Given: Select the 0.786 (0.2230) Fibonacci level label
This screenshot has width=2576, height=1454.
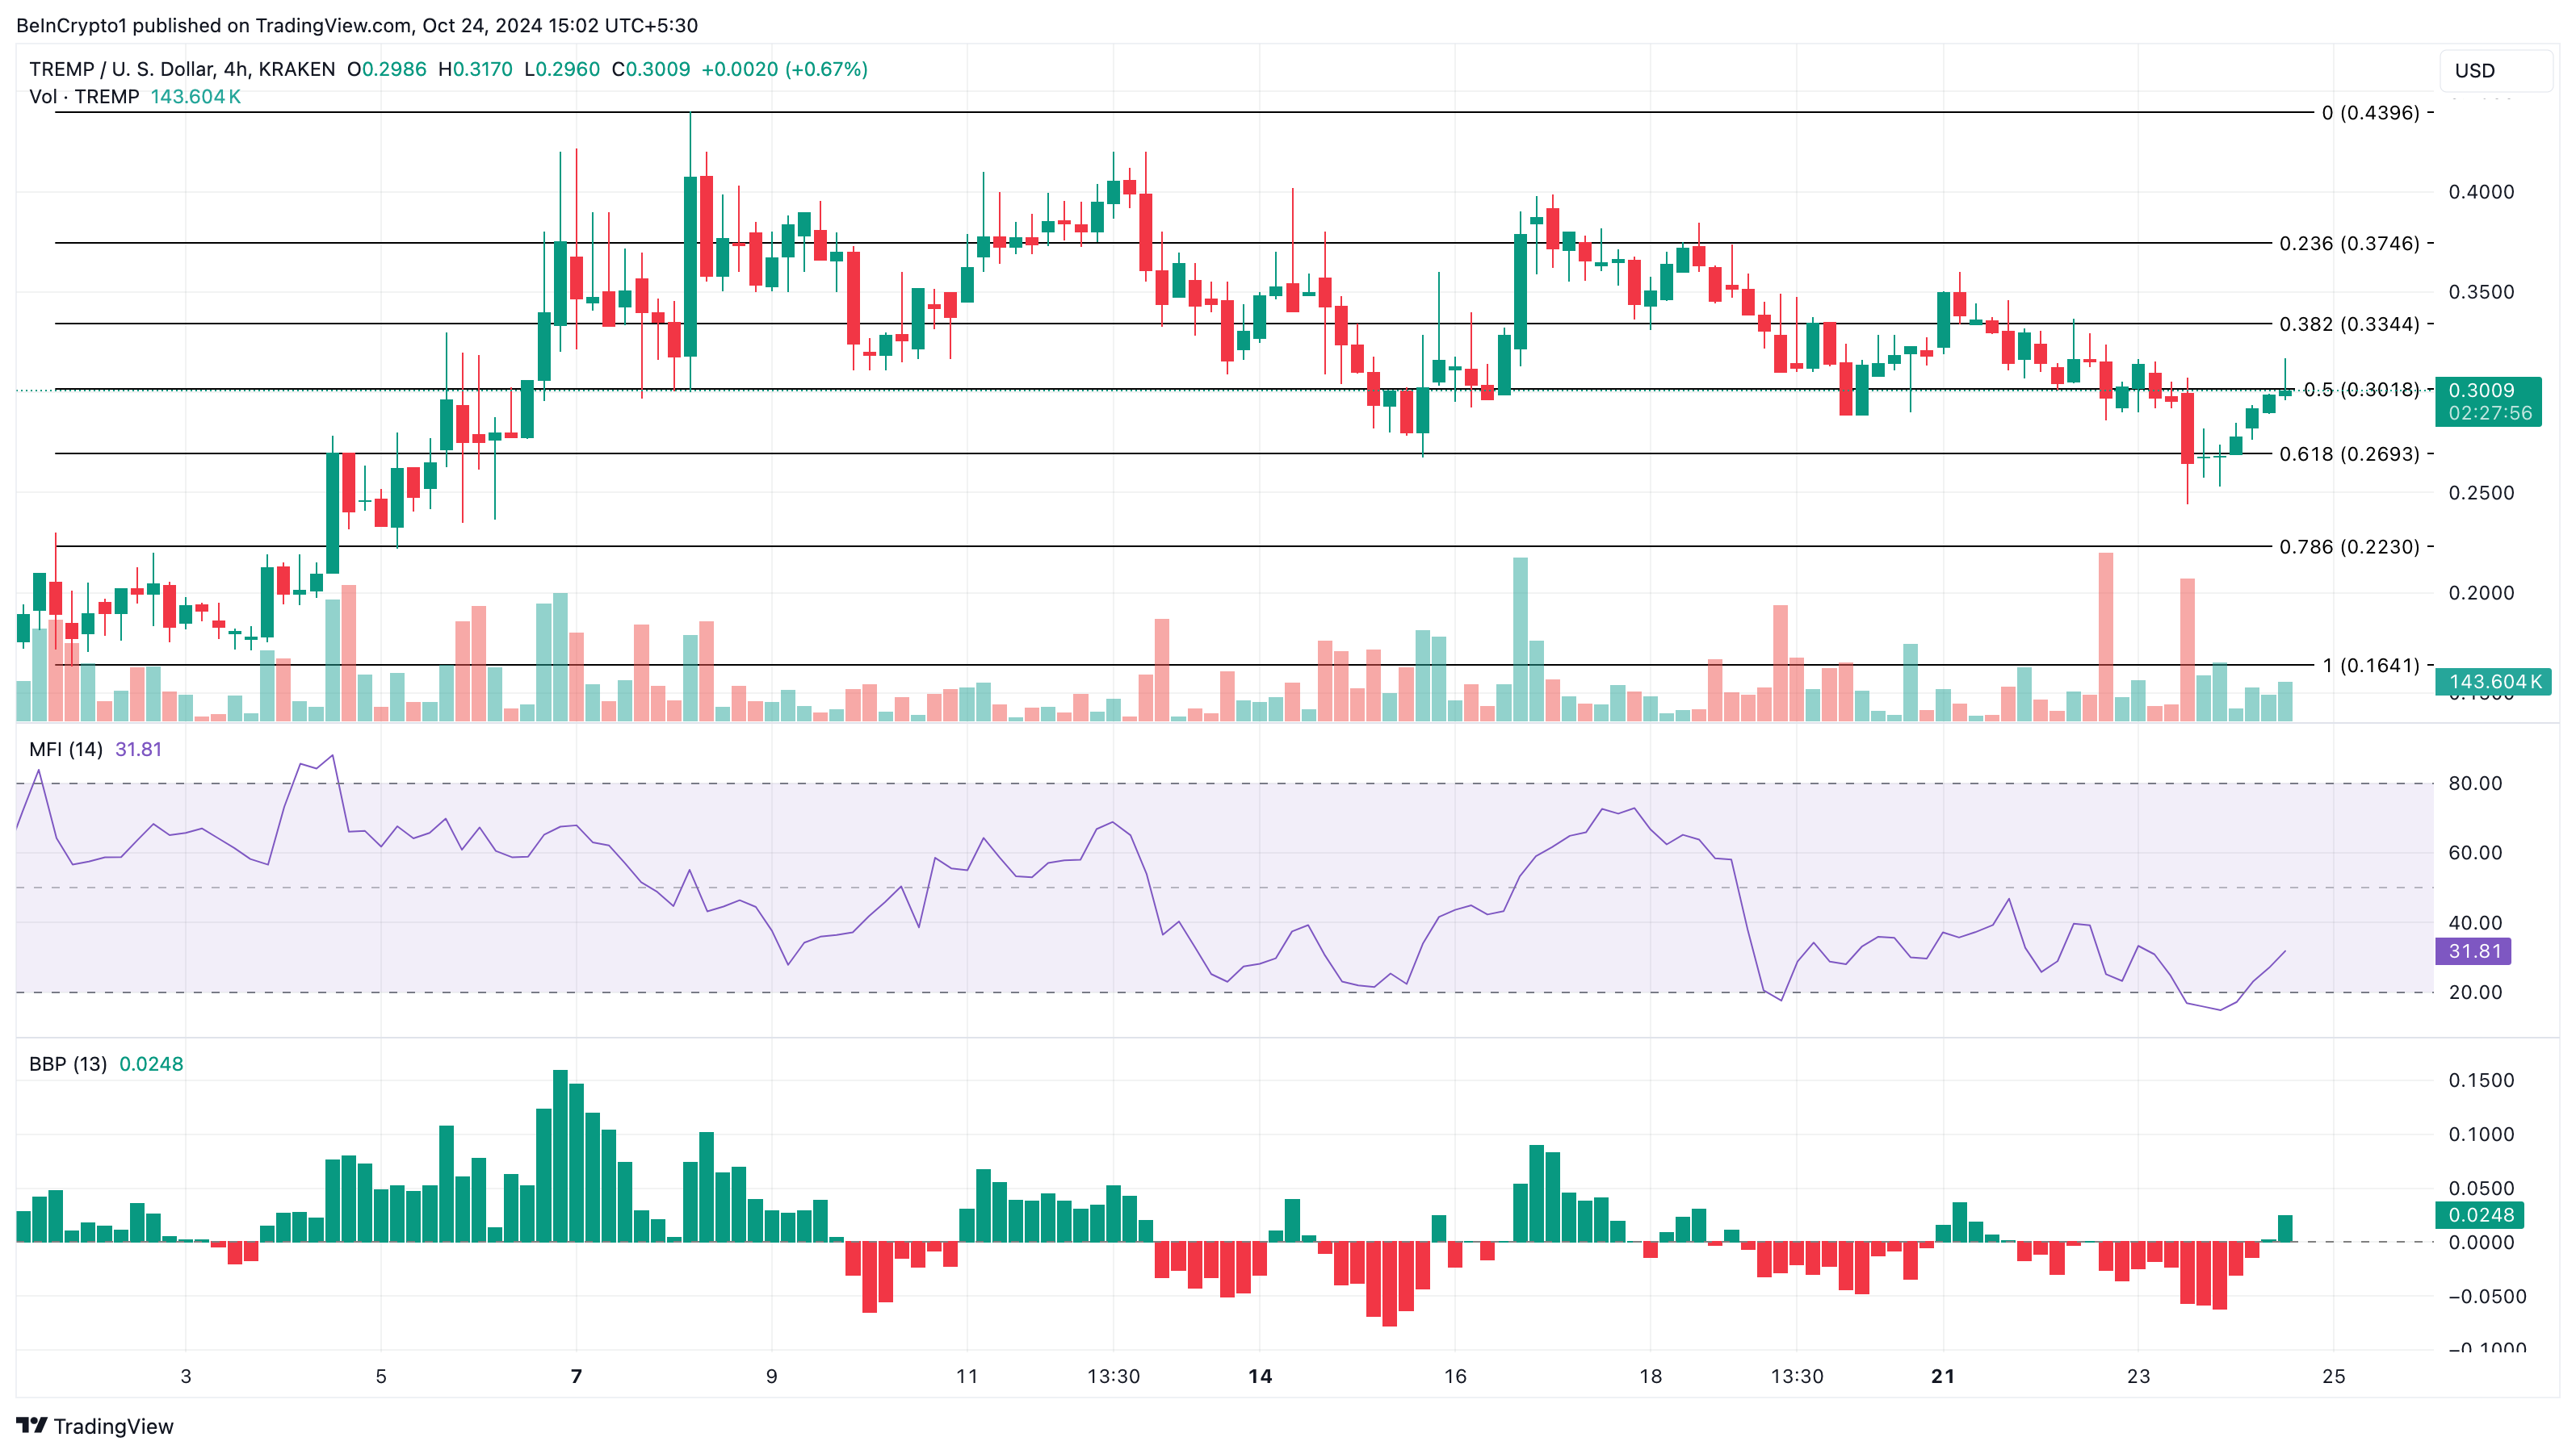Looking at the screenshot, I should 2349,546.
